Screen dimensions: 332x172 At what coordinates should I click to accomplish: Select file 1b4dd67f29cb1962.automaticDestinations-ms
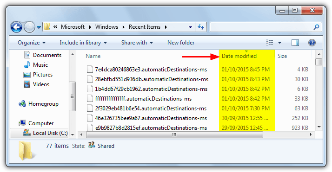click(151, 89)
